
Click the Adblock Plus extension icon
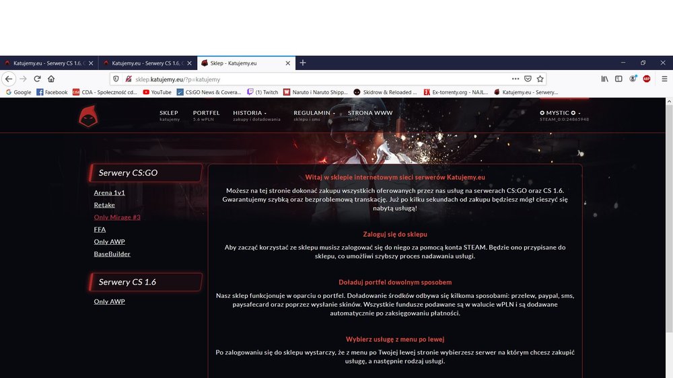647,79
